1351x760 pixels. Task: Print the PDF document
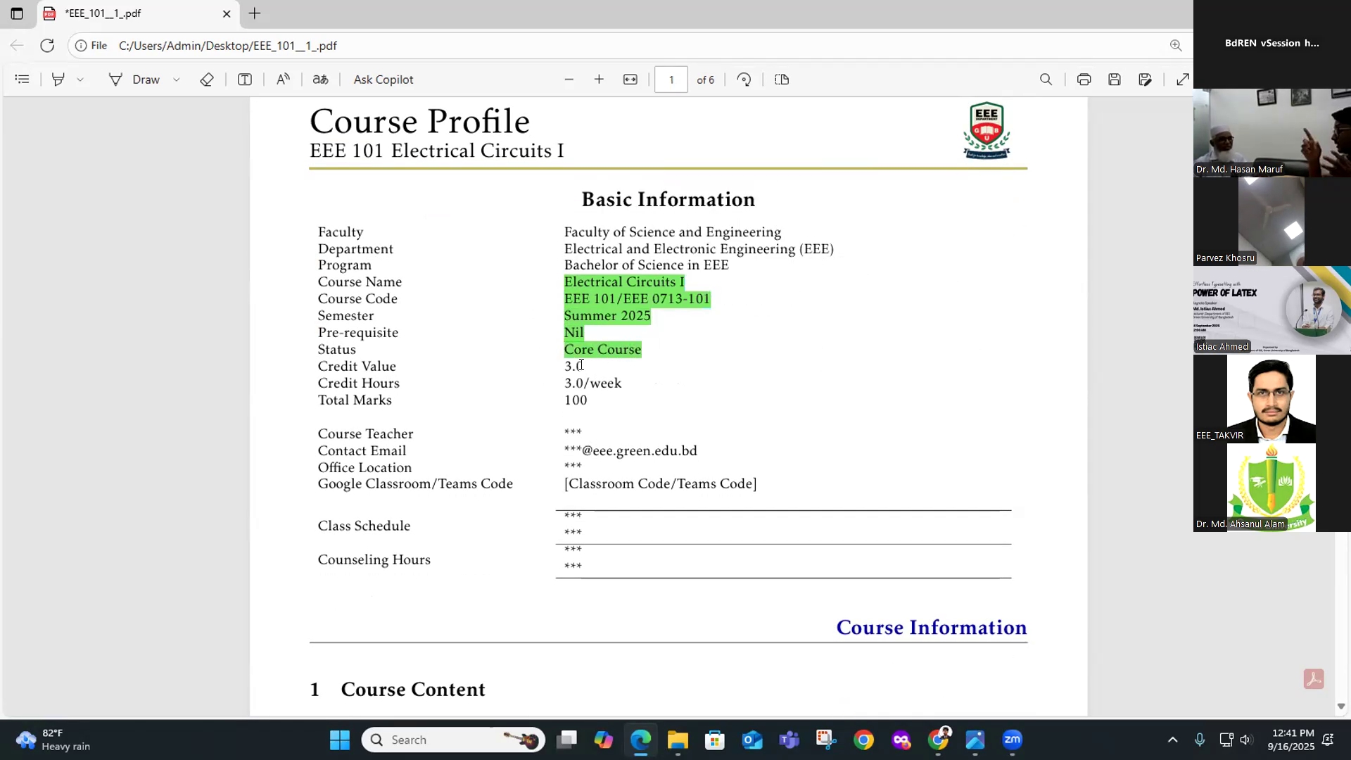click(1084, 80)
